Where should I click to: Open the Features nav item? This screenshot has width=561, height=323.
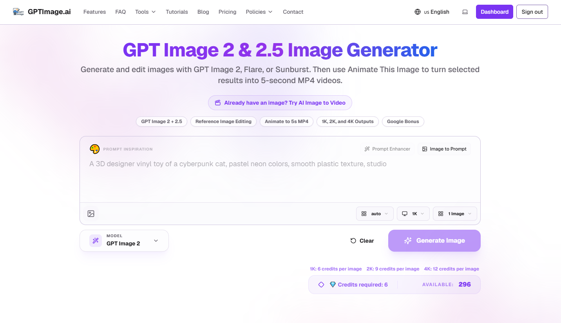[x=94, y=12]
